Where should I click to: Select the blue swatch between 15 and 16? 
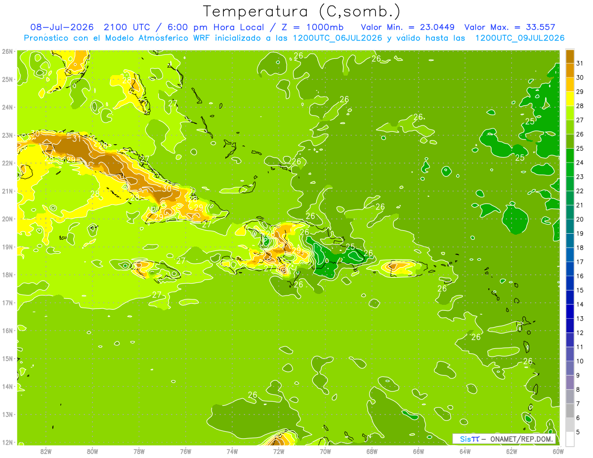tap(570, 283)
